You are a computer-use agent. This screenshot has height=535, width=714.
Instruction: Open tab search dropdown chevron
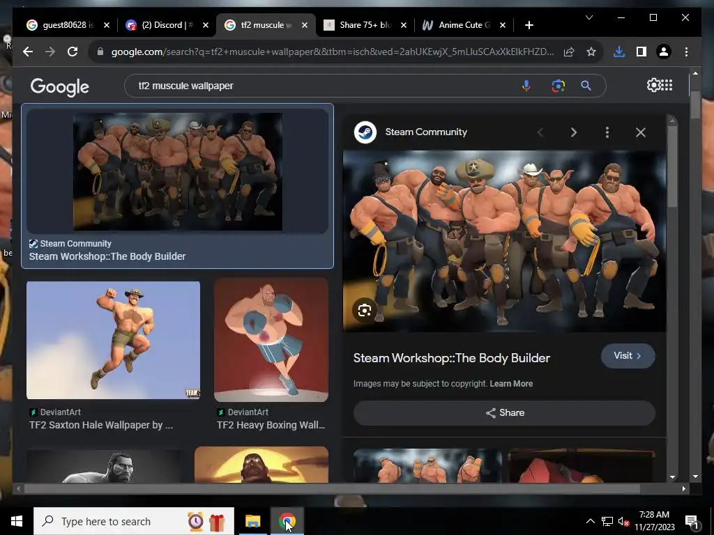588,17
